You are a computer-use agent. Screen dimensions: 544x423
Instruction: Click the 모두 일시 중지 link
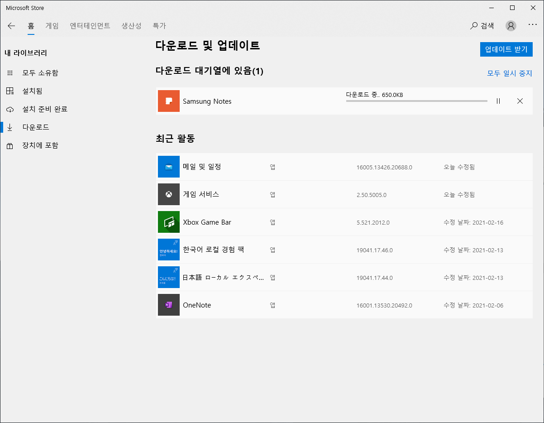510,73
